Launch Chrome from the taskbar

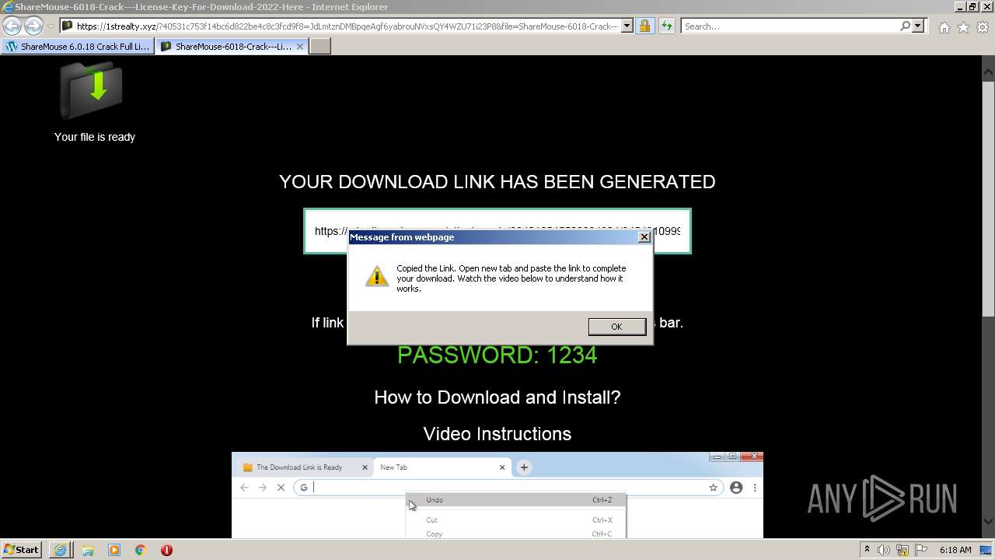141,550
